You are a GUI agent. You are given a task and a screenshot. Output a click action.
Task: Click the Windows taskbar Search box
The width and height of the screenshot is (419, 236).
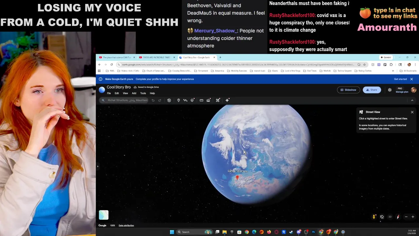coord(195,232)
